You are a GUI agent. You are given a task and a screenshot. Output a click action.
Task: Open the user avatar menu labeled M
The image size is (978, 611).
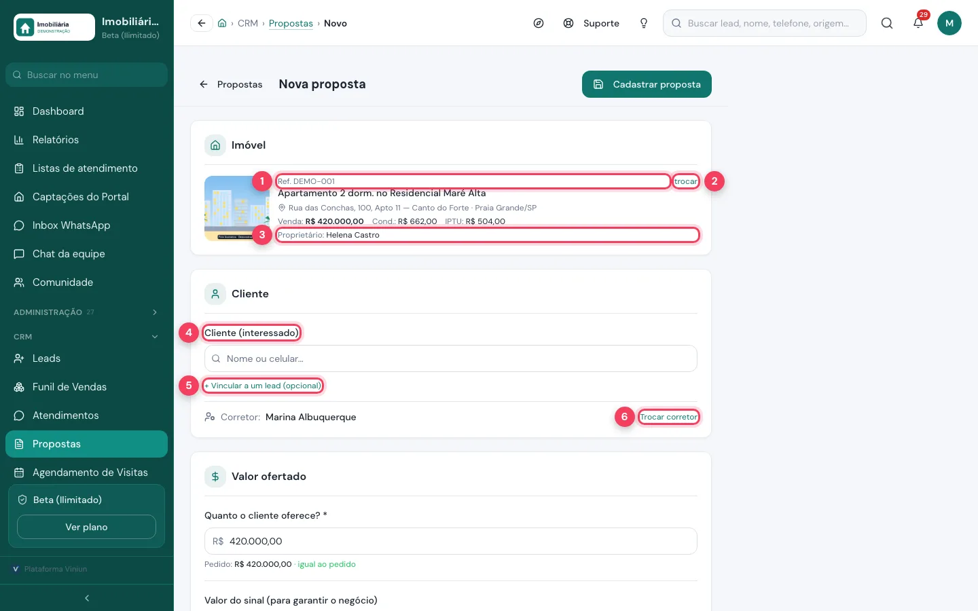[x=949, y=23]
